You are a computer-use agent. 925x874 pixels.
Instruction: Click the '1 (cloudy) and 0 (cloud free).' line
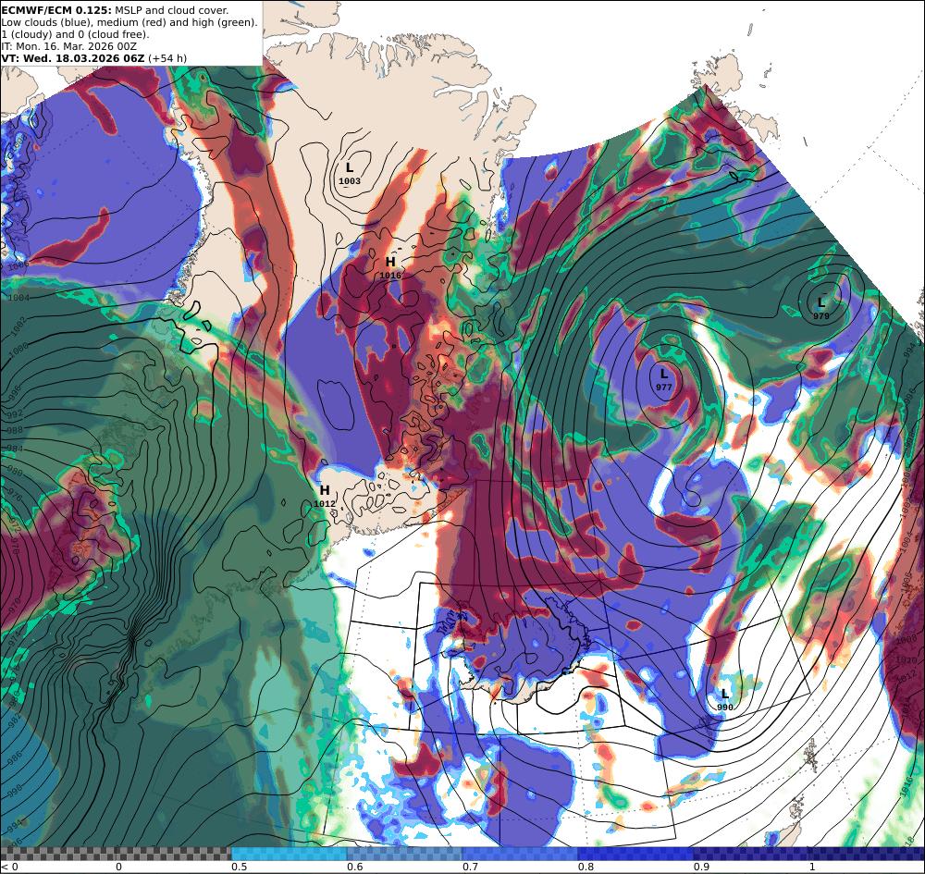(x=76, y=34)
